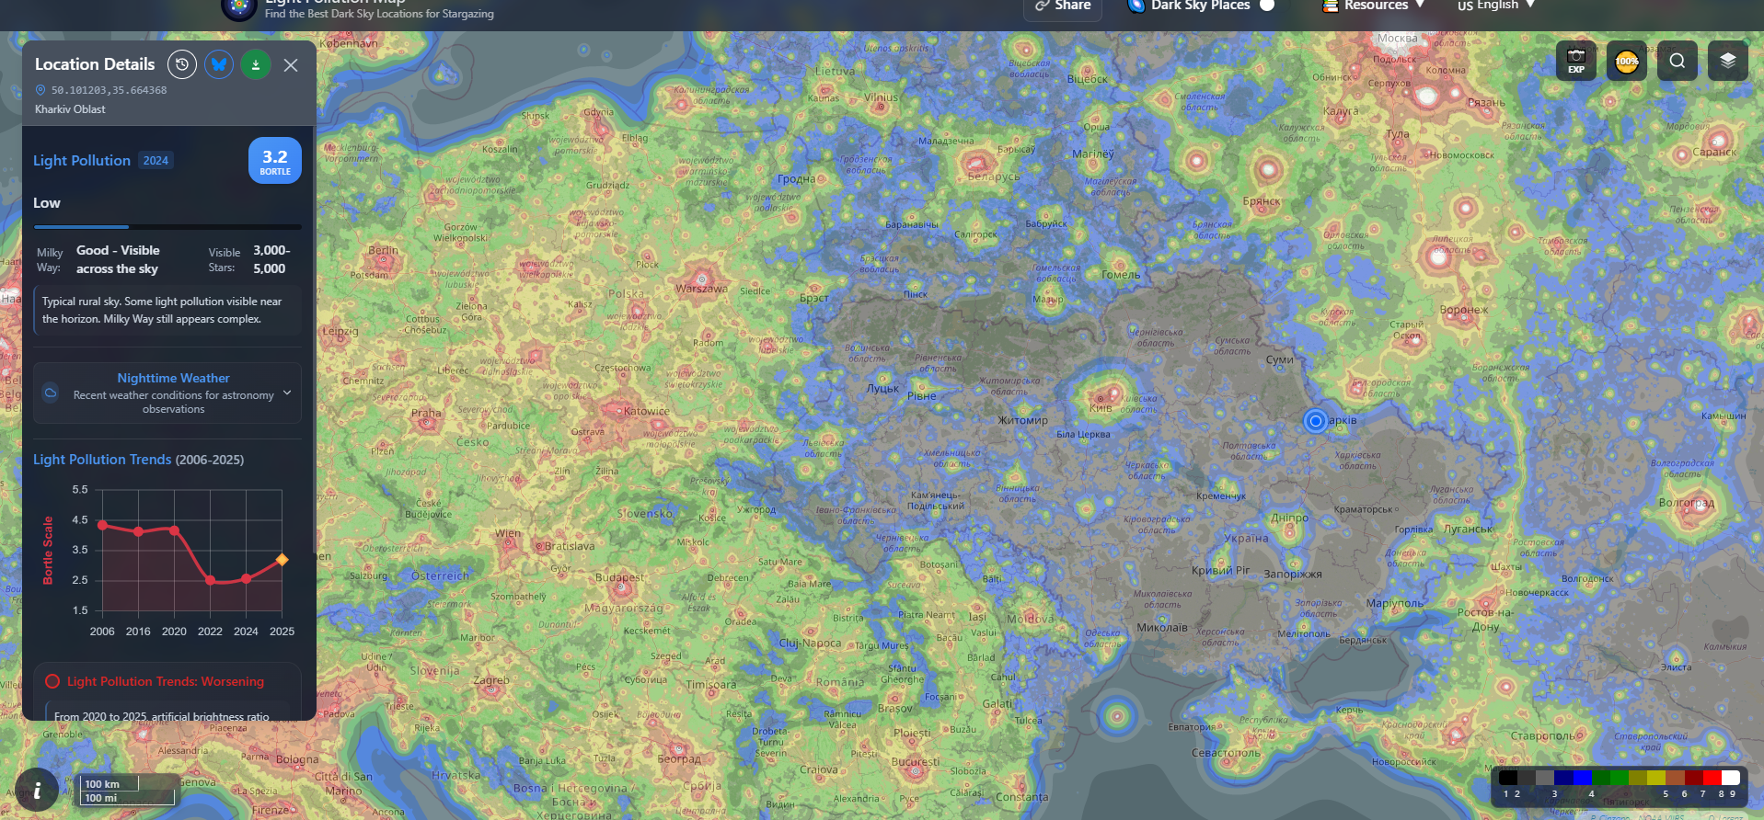Click the Warszawa city label on map

pos(701,289)
